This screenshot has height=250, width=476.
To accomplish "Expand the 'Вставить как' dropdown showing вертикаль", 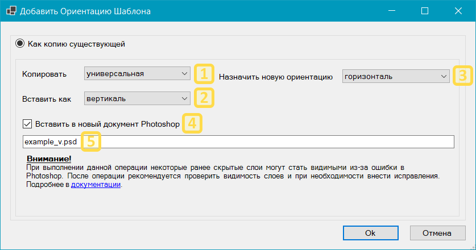I will pos(137,98).
